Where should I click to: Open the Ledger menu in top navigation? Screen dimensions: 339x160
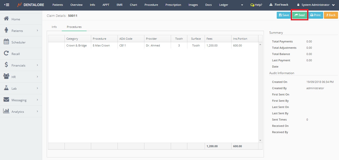click(x=223, y=5)
